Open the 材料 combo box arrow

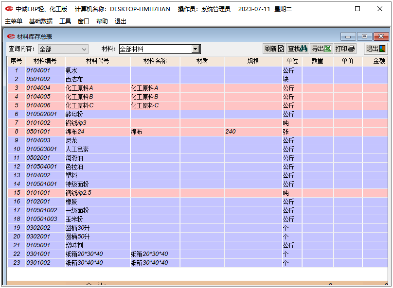tap(196, 49)
